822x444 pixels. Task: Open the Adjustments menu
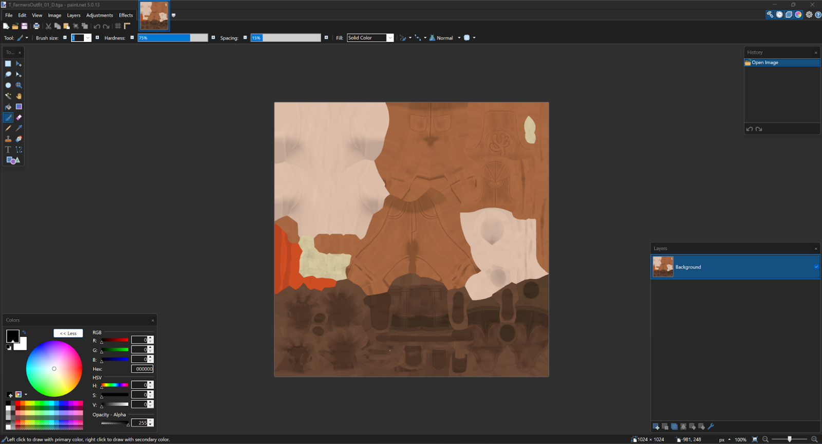tap(99, 15)
